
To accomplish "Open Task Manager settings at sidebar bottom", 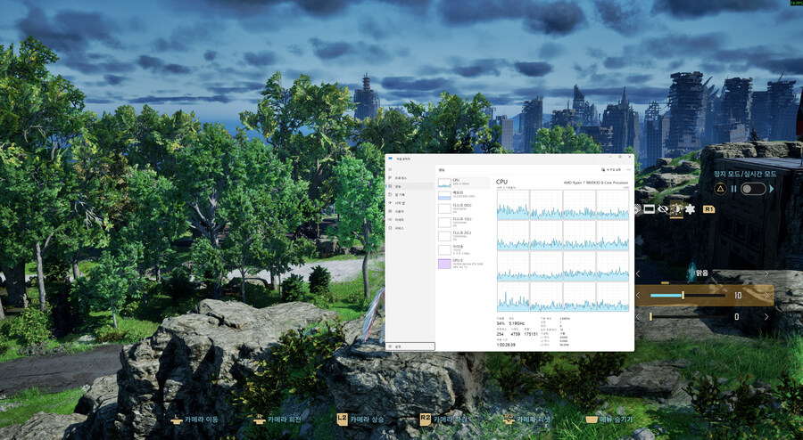I will pos(398,346).
